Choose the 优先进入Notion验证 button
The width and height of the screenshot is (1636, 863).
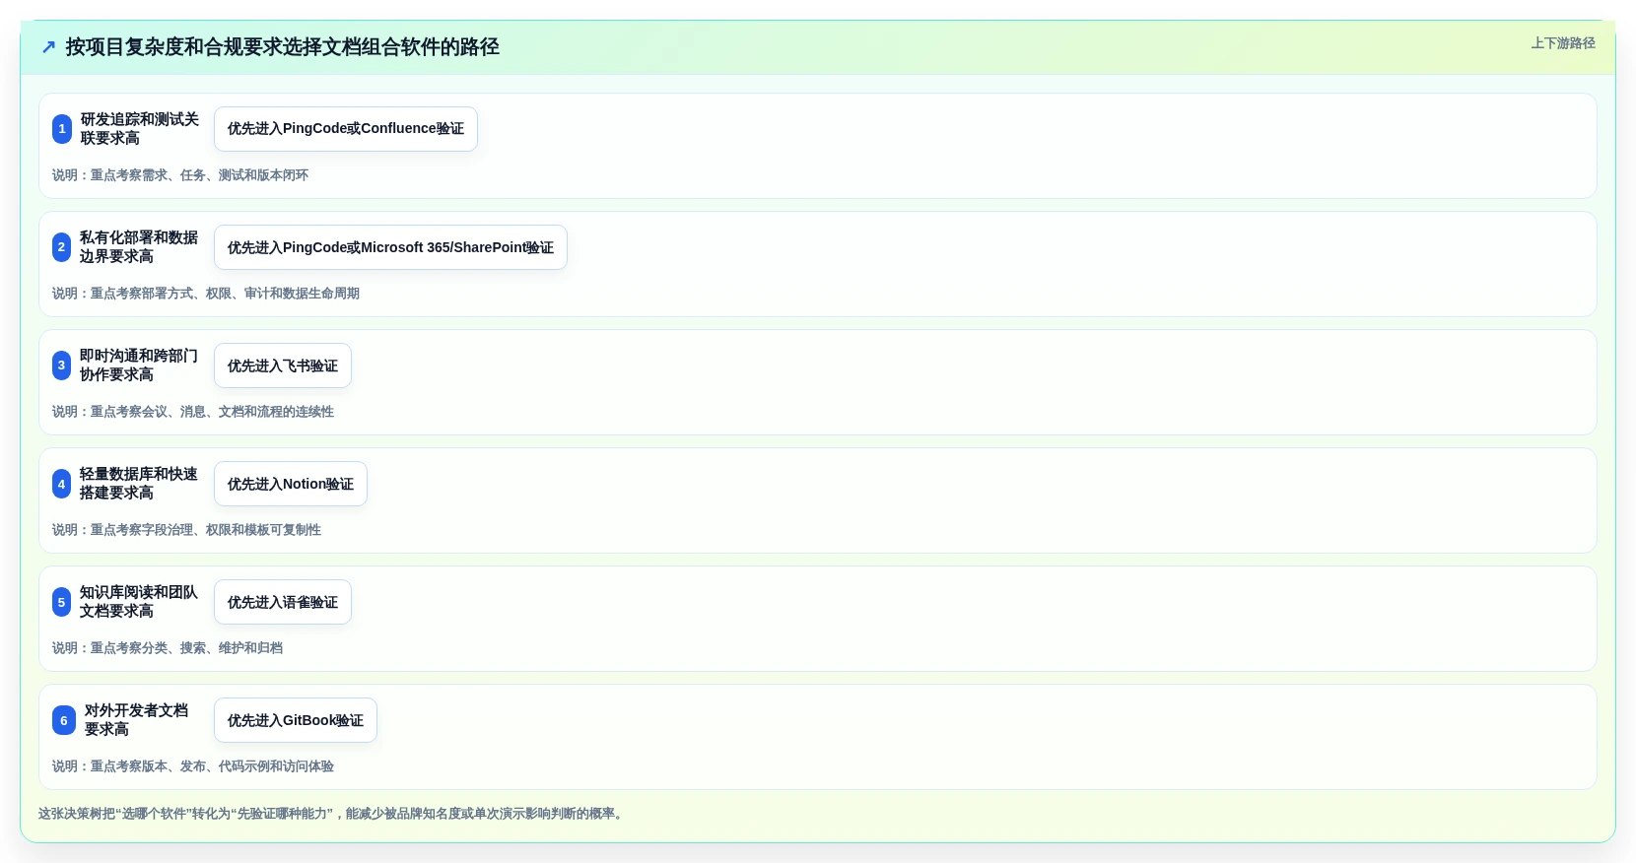pos(291,484)
